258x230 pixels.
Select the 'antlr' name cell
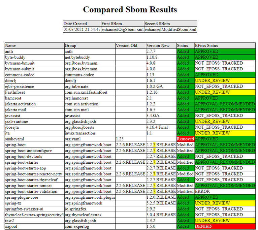[x=35, y=52]
